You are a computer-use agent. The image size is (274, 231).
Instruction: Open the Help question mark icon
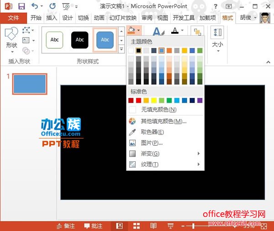[x=216, y=7]
